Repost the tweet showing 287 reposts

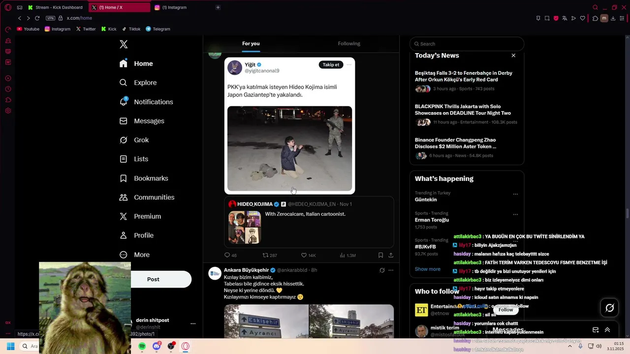270,255
